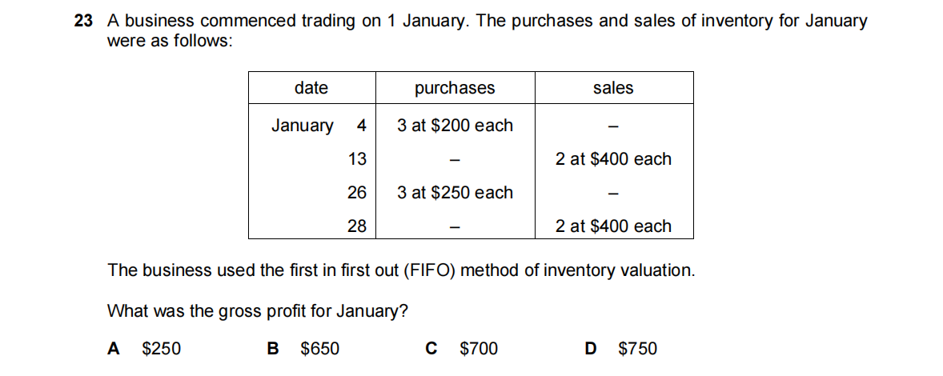943x376 pixels.
Task: Click the sales entry for 28 January
Action: (x=613, y=226)
